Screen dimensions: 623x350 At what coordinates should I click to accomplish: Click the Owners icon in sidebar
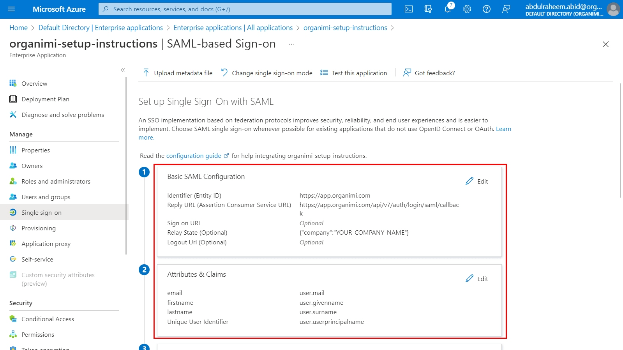point(13,165)
